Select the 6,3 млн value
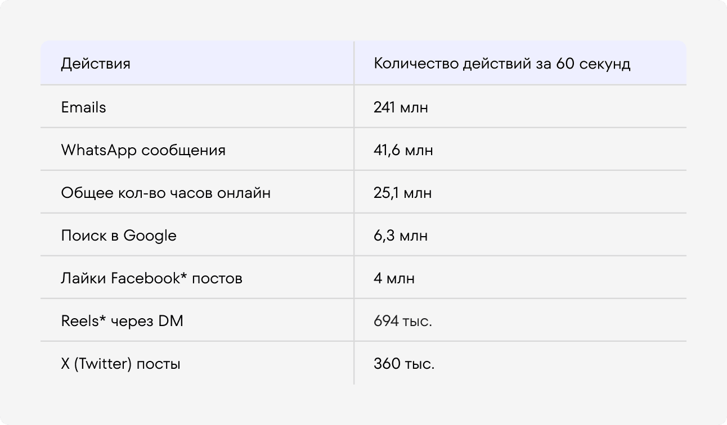The image size is (727, 425). tap(400, 236)
